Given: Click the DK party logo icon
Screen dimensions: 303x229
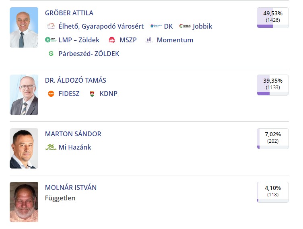Looking at the screenshot, I should click(x=156, y=26).
